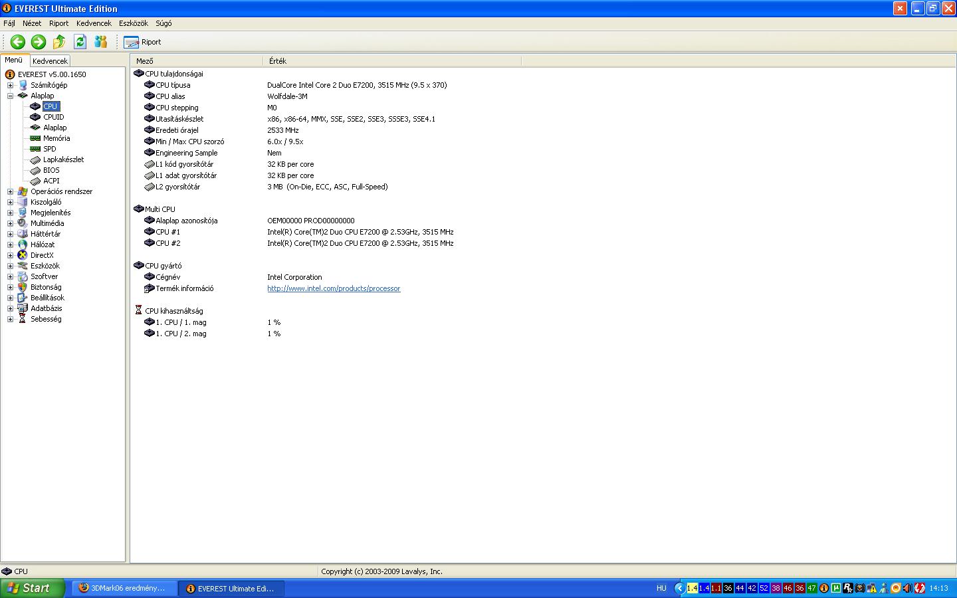Click the Beállítások icon in the tree
Screen dimensions: 957x598
coord(23,298)
